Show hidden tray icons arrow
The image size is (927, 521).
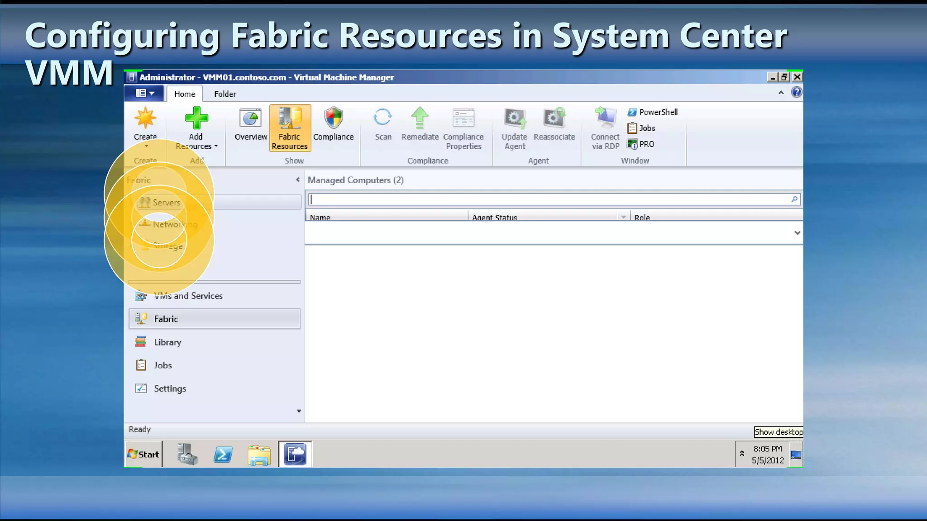coord(742,453)
